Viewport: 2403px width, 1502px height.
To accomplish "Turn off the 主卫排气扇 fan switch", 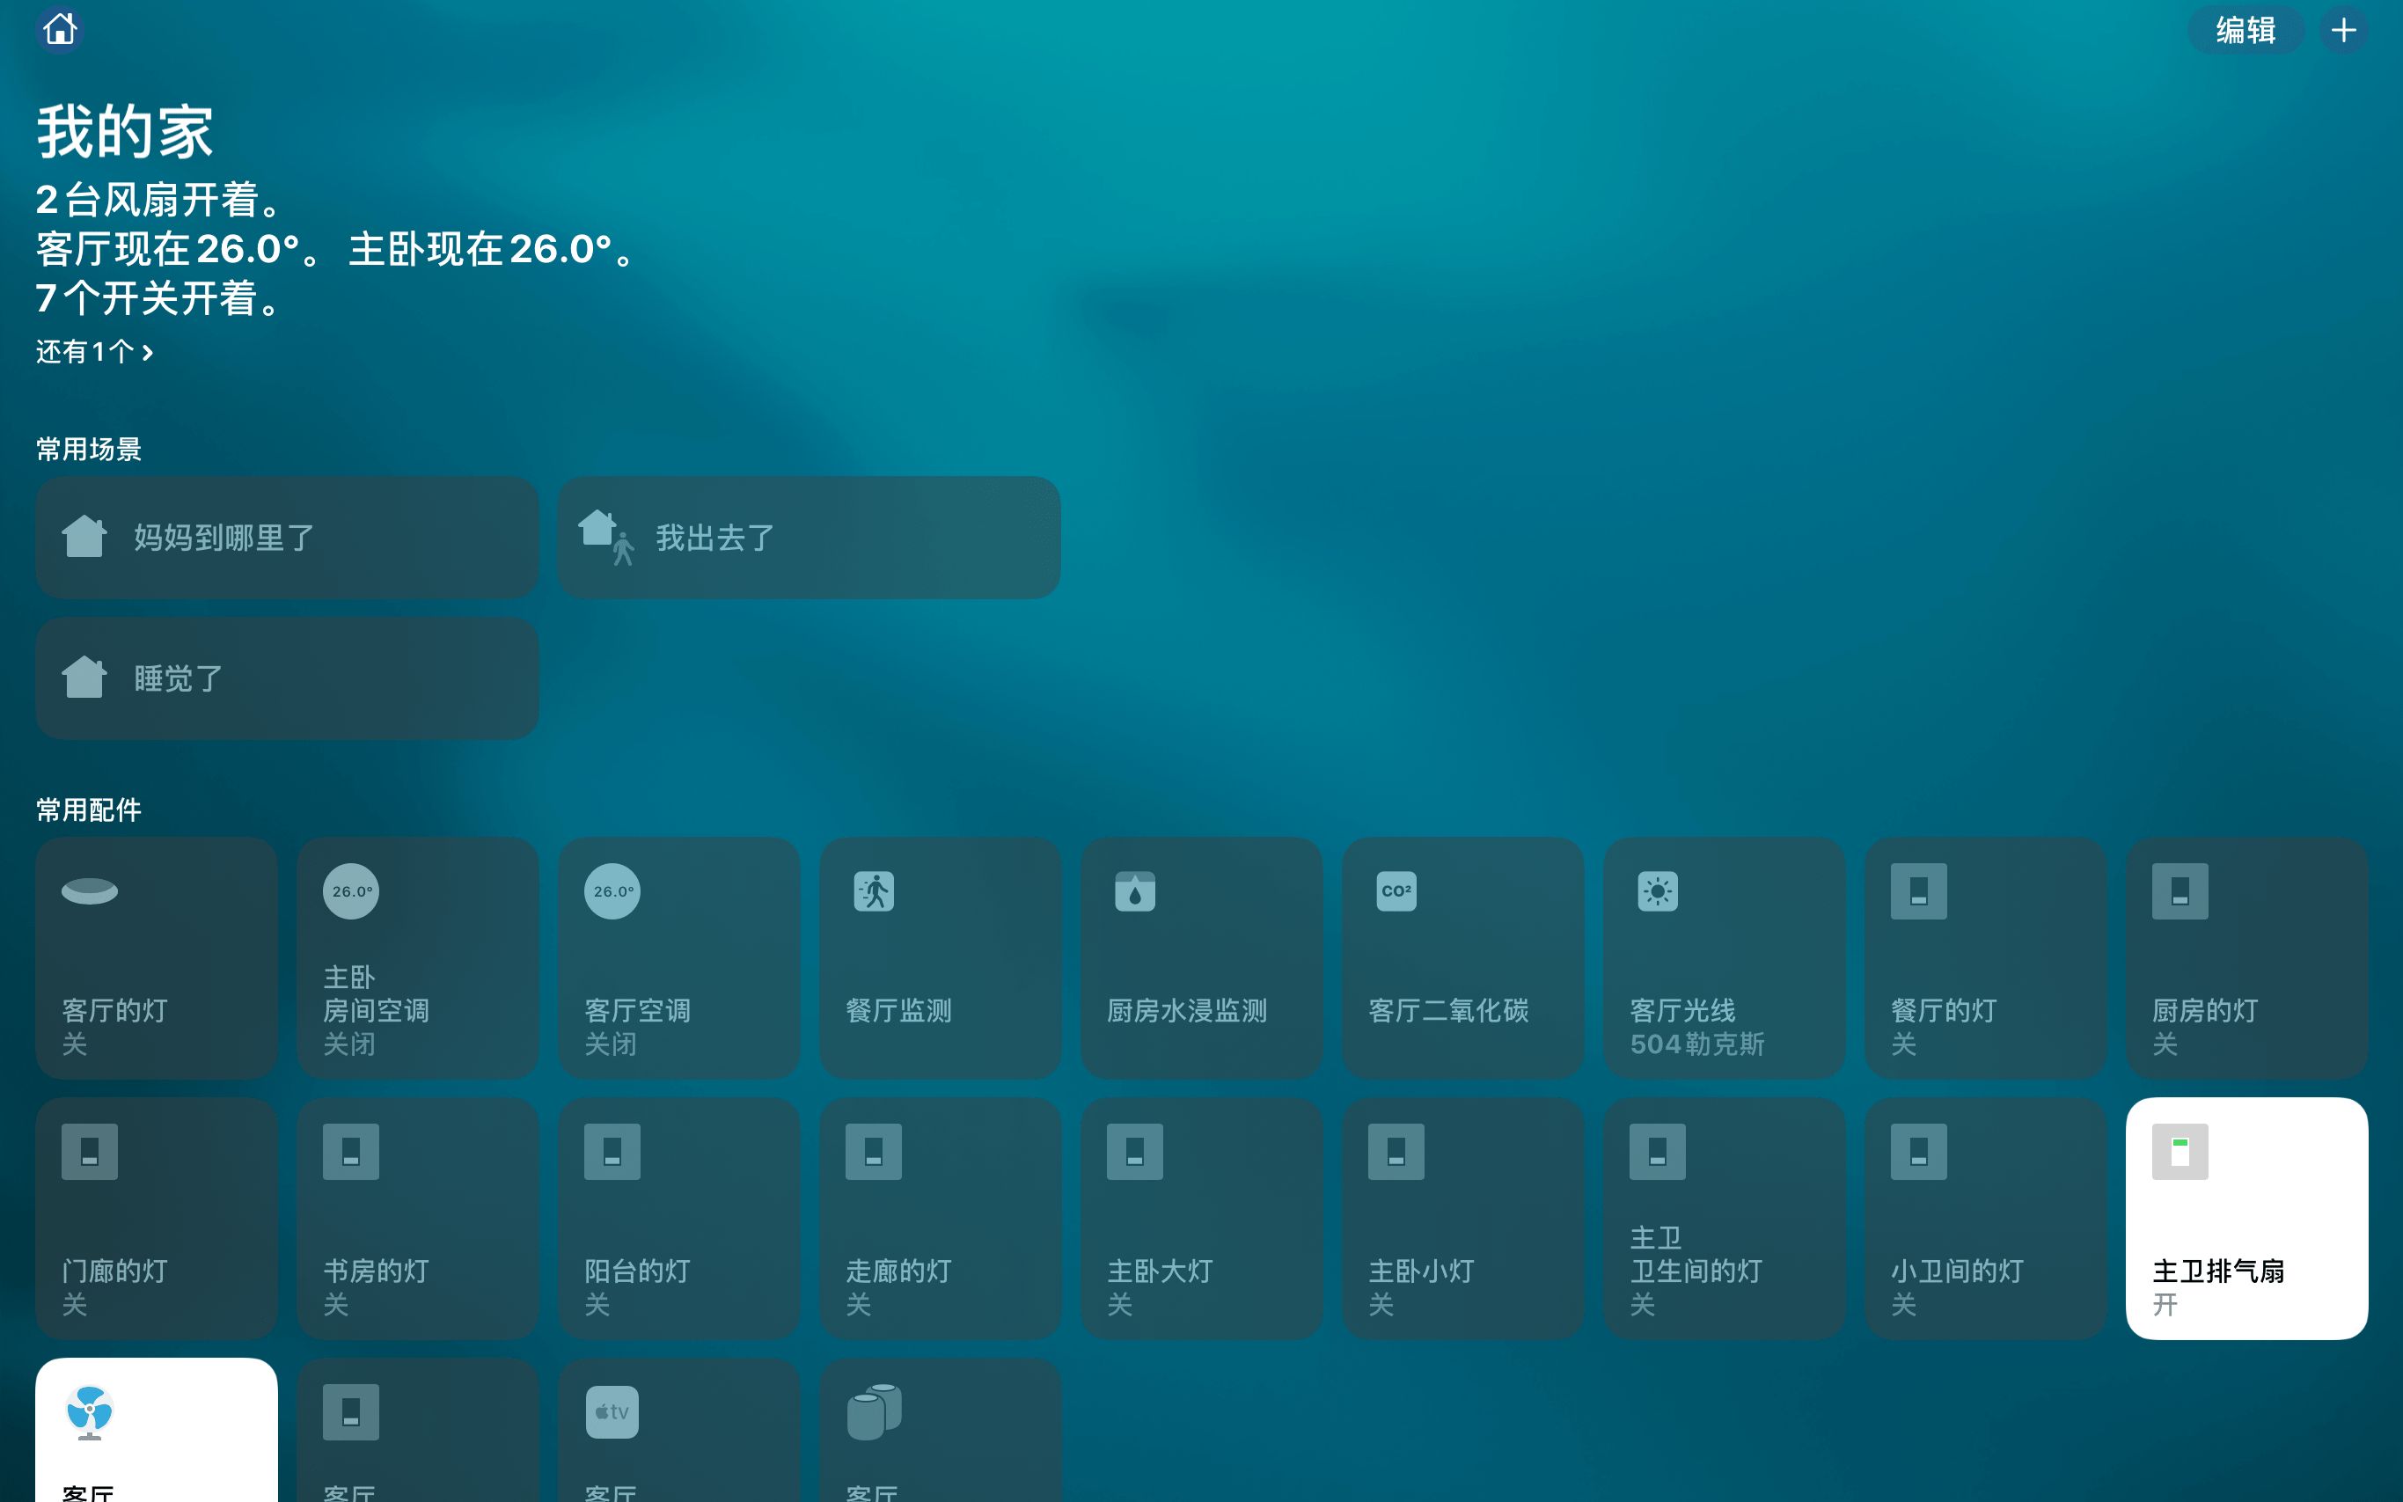I will coord(2246,1218).
